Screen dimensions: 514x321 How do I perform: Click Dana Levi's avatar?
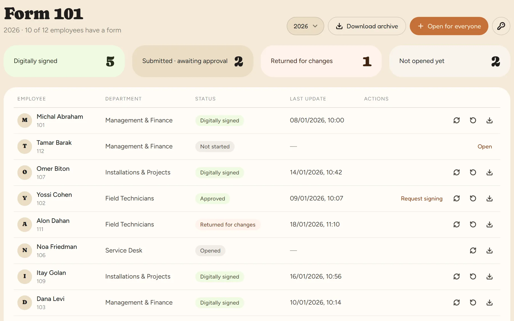25,302
